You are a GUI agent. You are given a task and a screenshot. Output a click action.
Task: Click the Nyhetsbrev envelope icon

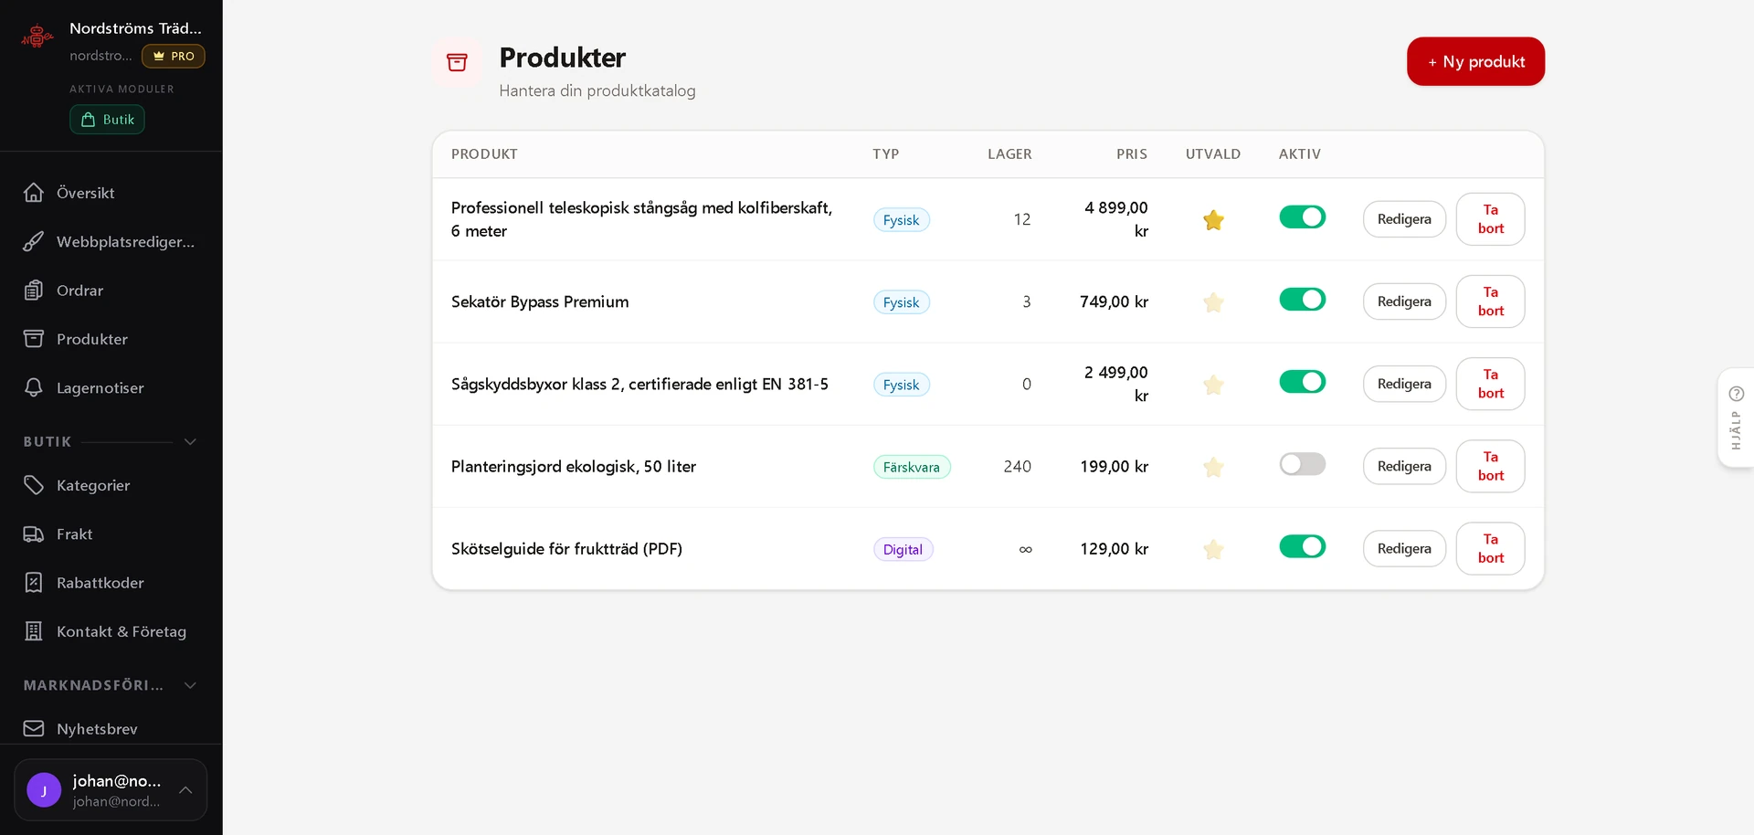34,729
